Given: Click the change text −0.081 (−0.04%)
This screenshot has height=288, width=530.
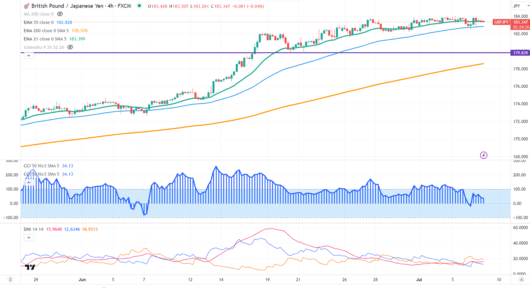Looking at the screenshot, I should 248,6.
